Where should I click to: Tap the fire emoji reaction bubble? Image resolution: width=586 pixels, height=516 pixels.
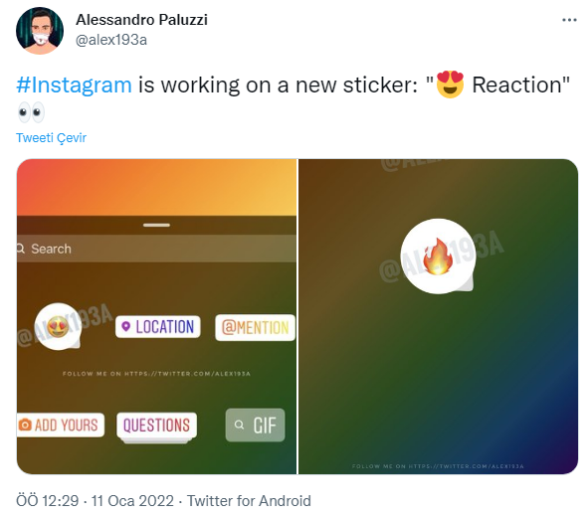438,257
